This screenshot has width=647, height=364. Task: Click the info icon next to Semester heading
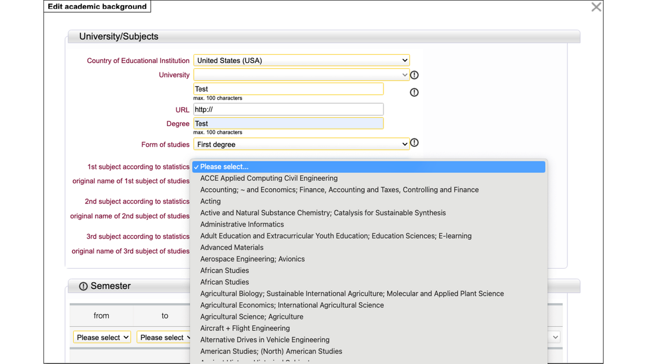point(83,286)
